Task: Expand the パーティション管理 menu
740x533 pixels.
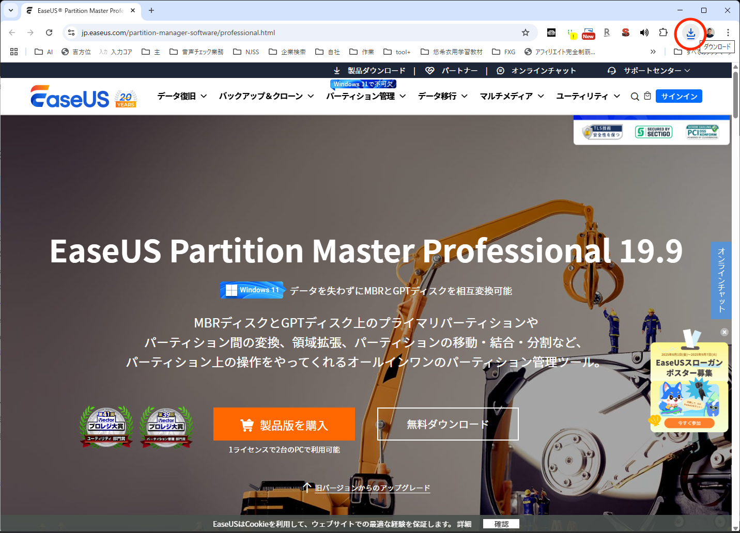Action: pyautogui.click(x=366, y=96)
